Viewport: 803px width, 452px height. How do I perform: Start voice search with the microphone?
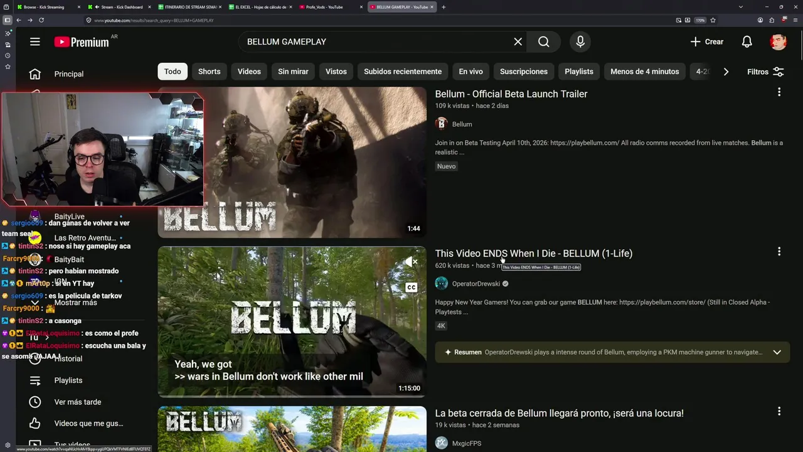(x=580, y=41)
